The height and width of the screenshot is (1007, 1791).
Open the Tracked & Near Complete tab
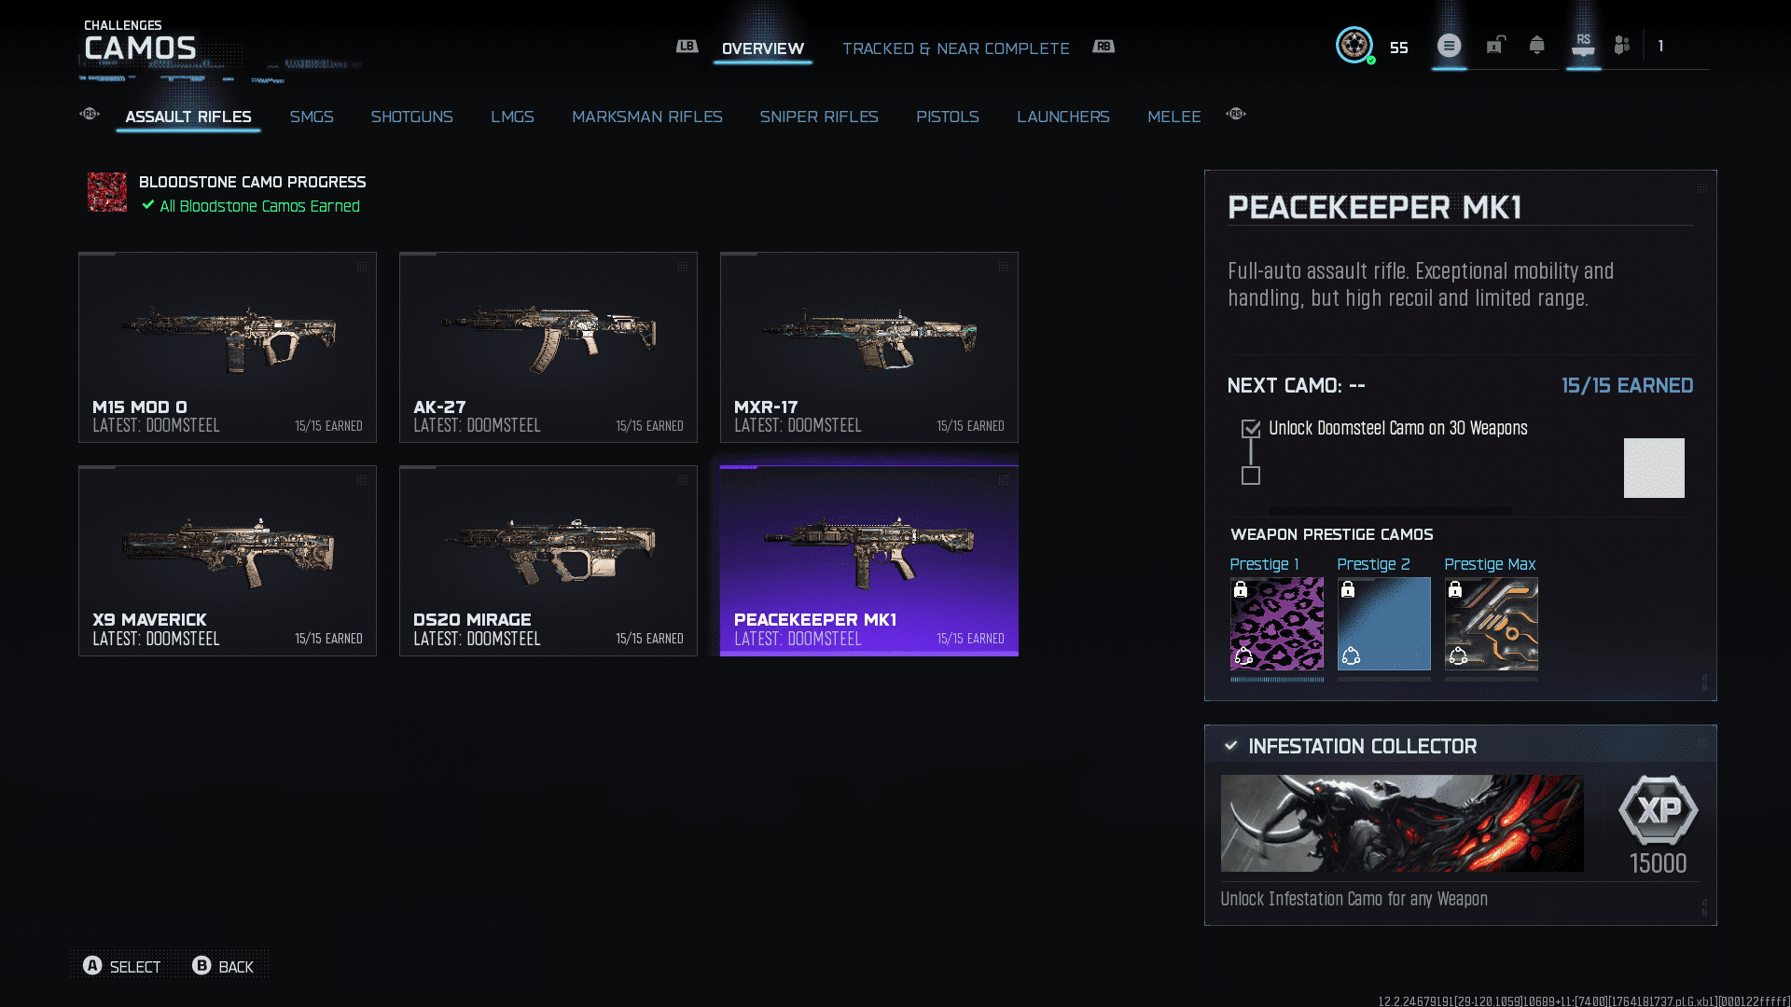click(956, 48)
